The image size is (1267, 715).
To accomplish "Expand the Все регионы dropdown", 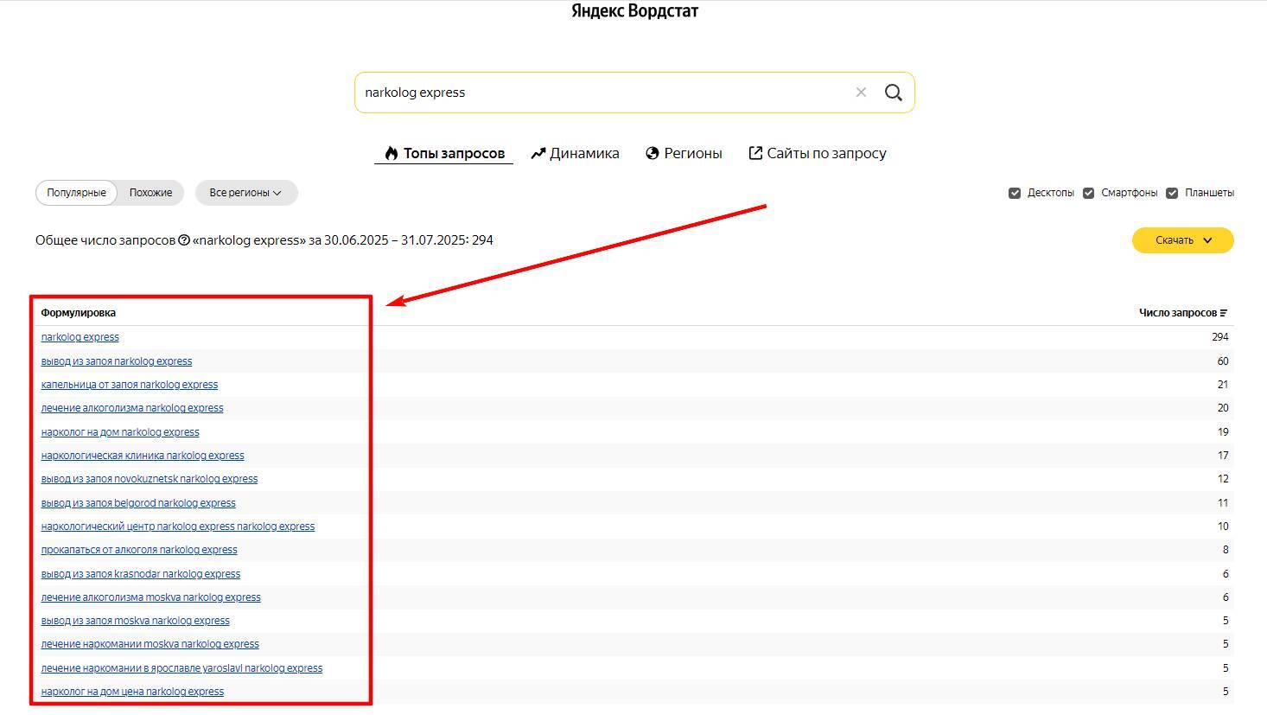I will tap(245, 193).
